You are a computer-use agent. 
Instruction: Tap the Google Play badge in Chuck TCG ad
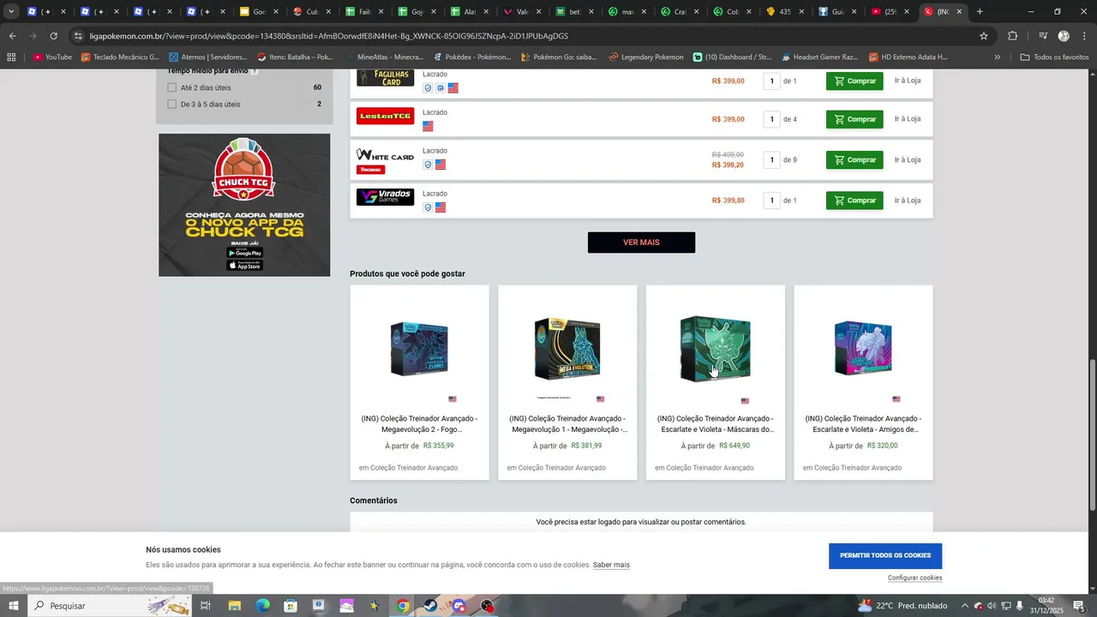click(x=244, y=253)
